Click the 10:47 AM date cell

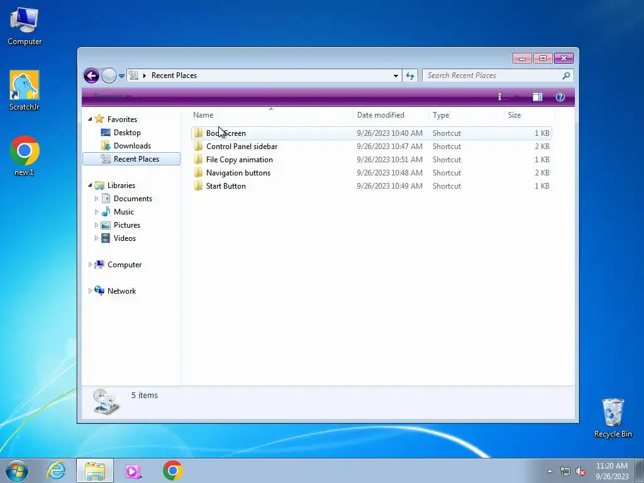click(389, 146)
